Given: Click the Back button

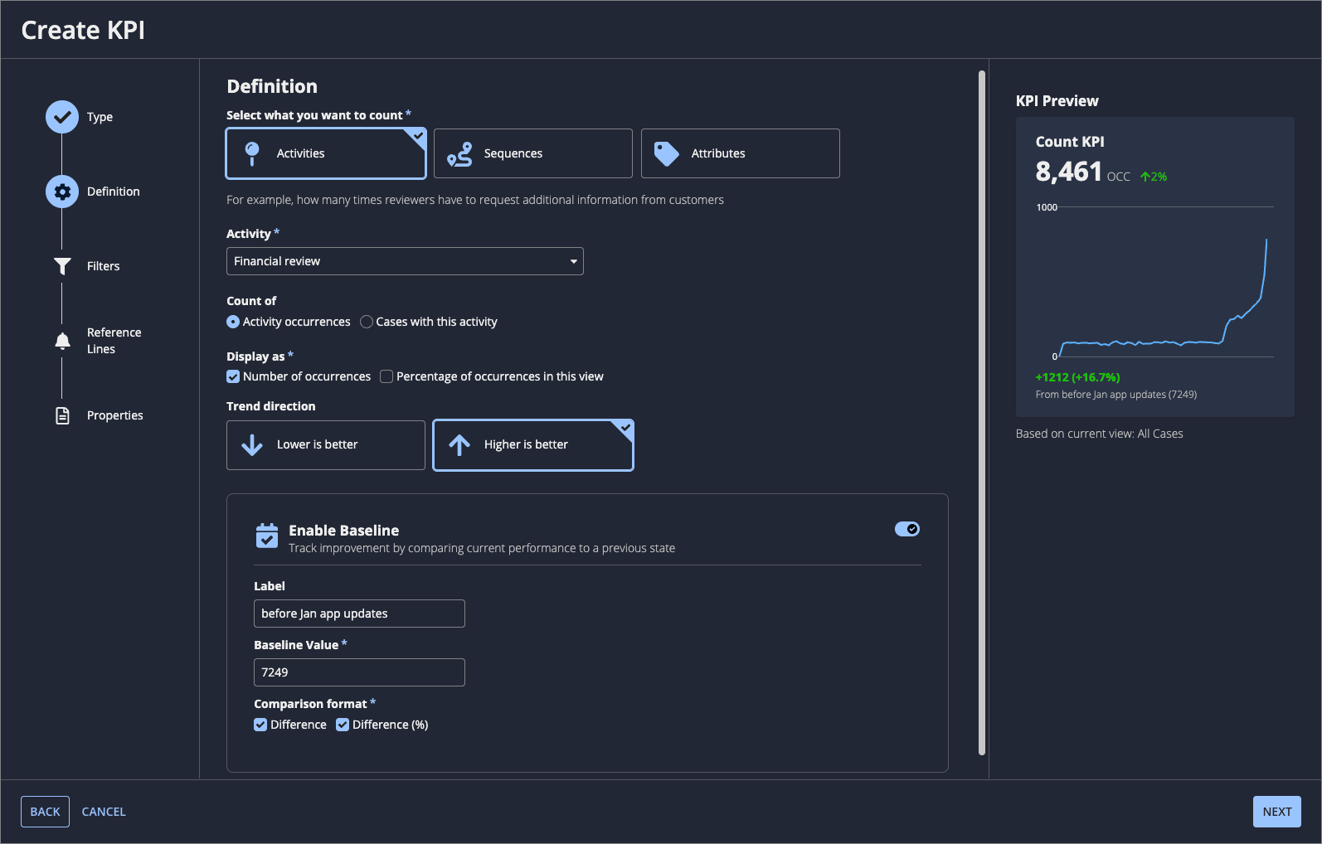Looking at the screenshot, I should point(45,812).
